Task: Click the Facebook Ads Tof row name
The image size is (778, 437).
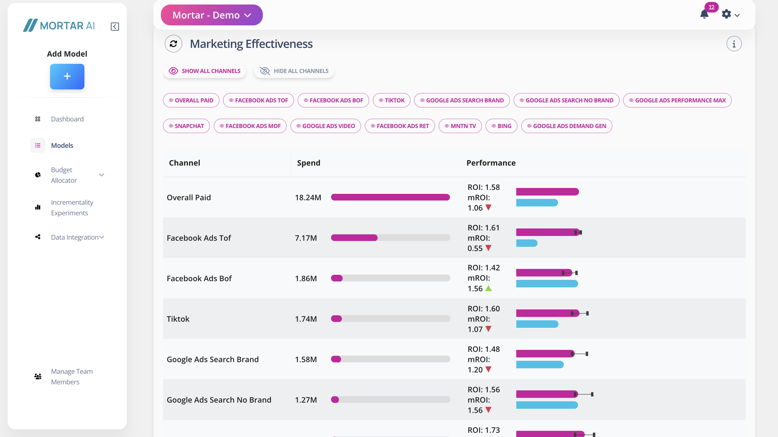Action: (x=199, y=238)
